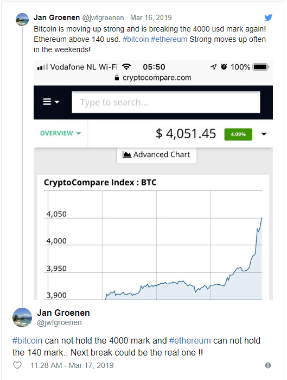This screenshot has width=287, height=380.
Task: Open Jan Groenen's large profile avatar
Action: pyautogui.click(x=22, y=317)
